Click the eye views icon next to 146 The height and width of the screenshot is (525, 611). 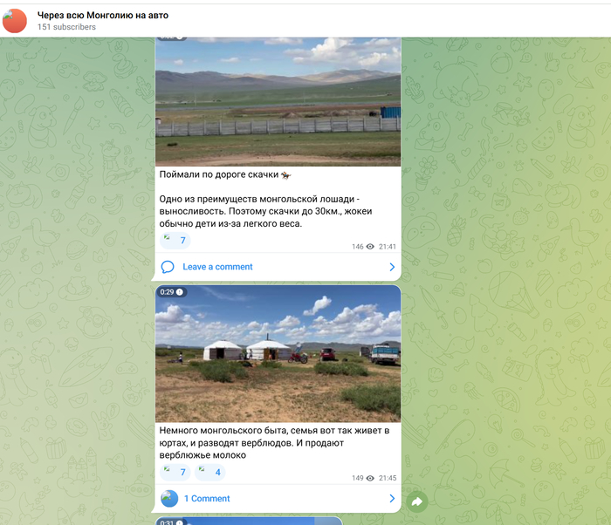click(x=370, y=247)
